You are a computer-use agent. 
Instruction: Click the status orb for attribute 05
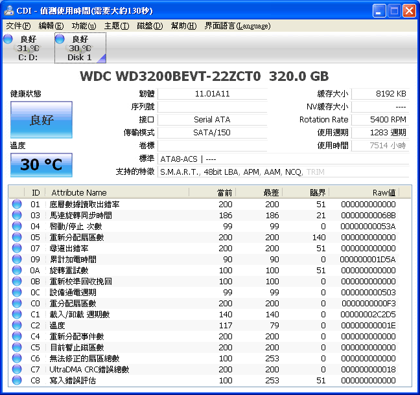coord(17,237)
